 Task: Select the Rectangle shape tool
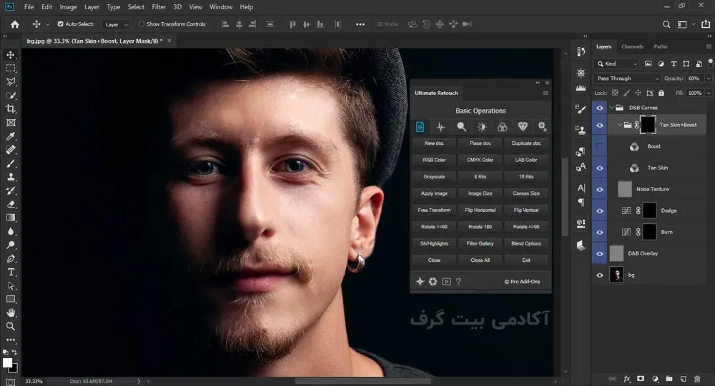11,299
